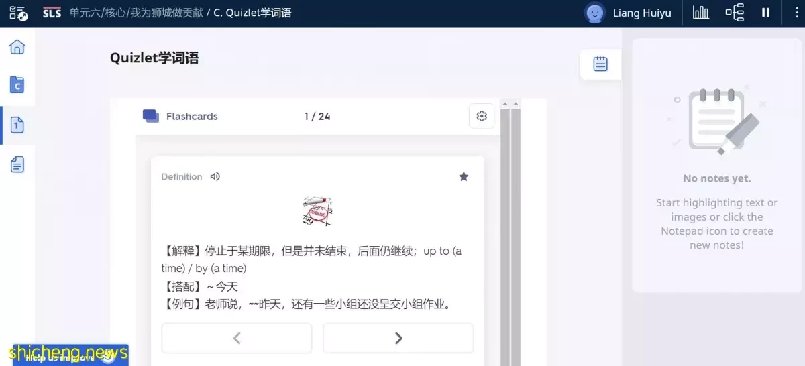Open the document page icon in sidebar
Screen dimensions: 805x366
(17, 164)
